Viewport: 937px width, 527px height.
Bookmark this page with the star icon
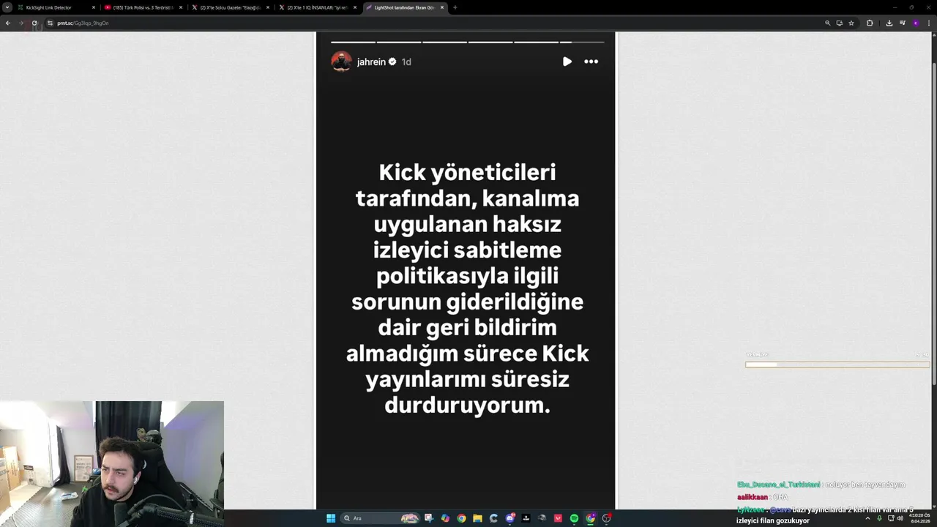851,23
